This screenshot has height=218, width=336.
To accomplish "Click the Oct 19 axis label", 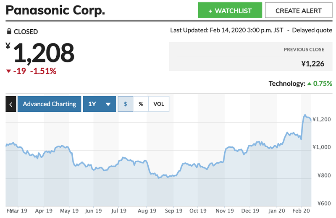I will [198, 211].
